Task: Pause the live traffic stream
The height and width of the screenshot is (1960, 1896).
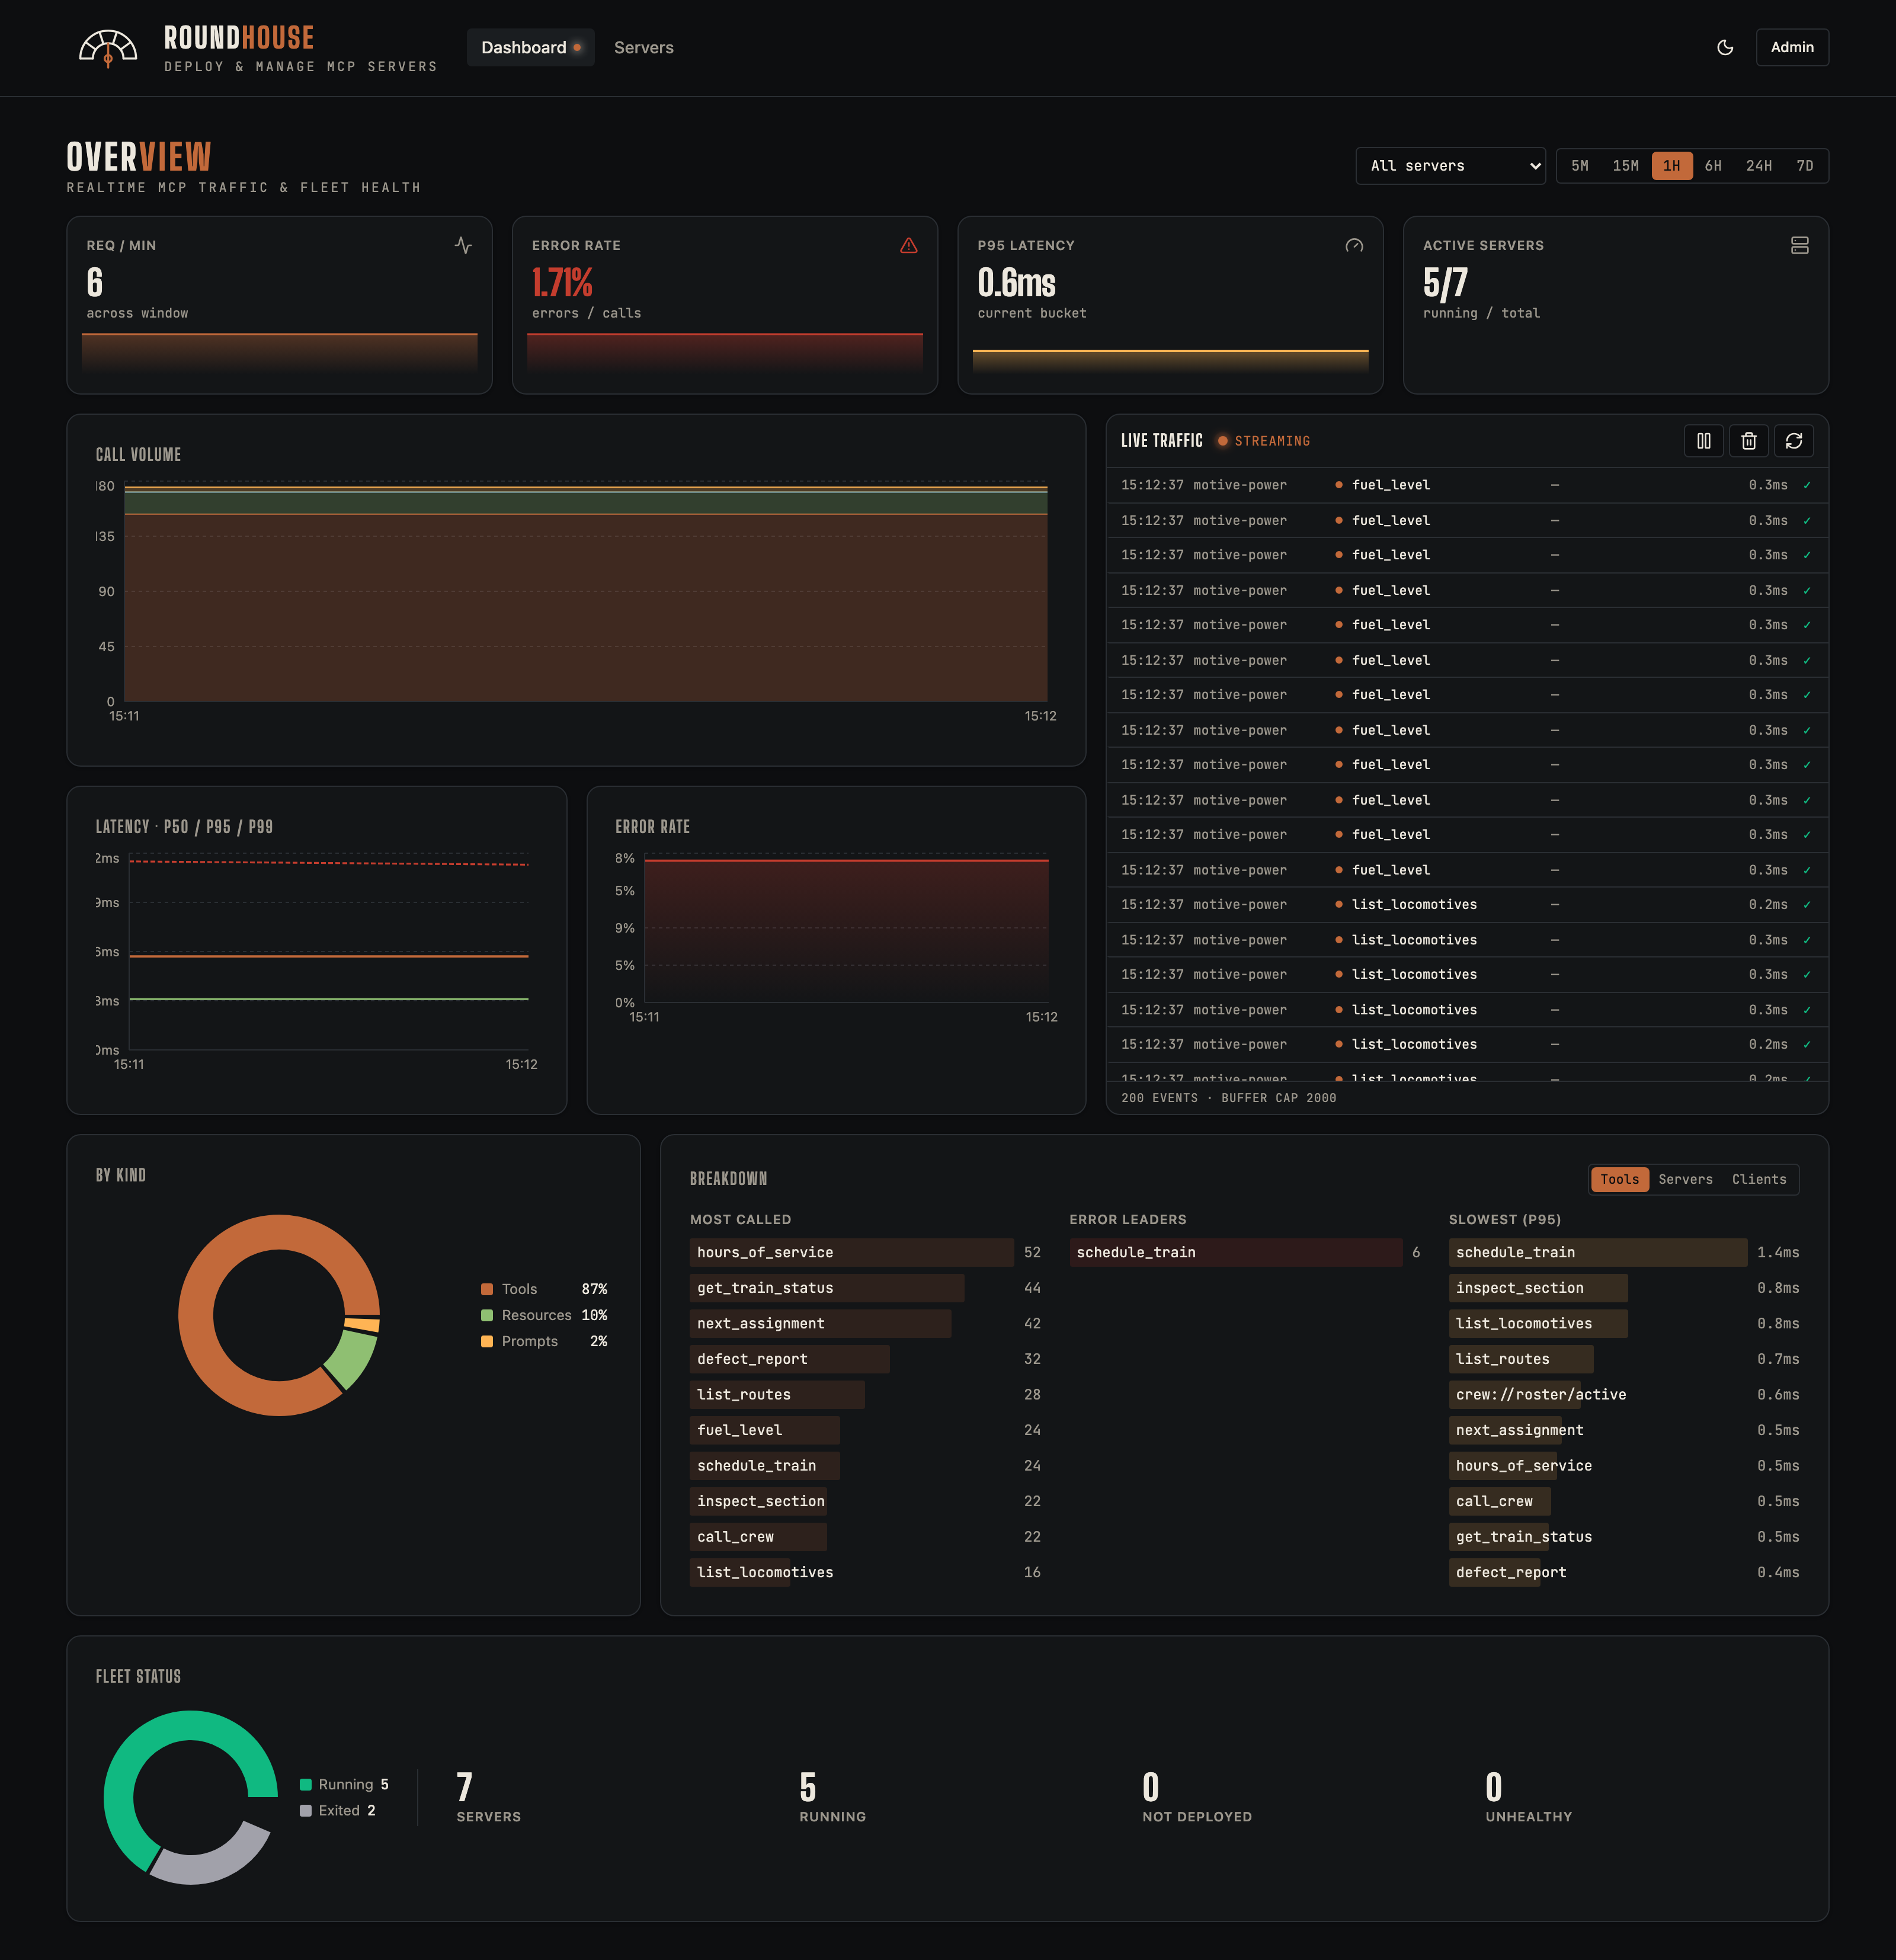Action: [x=1704, y=441]
